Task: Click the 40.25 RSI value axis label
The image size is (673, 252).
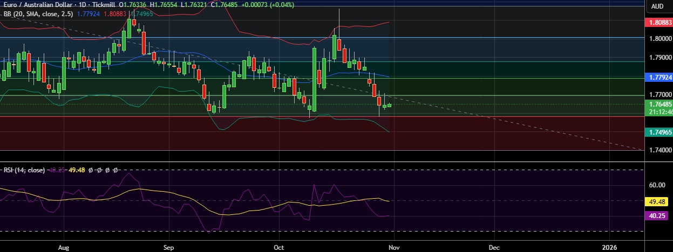Action: tap(657, 215)
